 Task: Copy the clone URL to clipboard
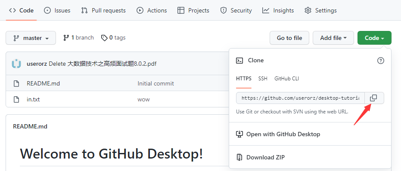click(x=373, y=98)
